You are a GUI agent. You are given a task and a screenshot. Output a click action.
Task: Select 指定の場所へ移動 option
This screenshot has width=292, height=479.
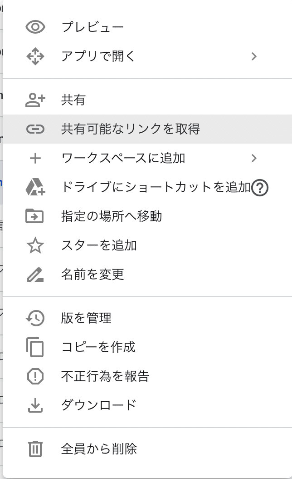pos(112,216)
